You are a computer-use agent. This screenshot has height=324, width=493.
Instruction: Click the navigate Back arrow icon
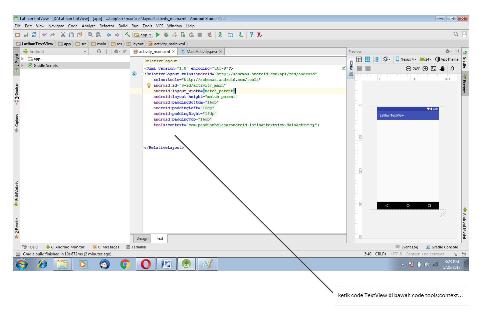pos(109,35)
